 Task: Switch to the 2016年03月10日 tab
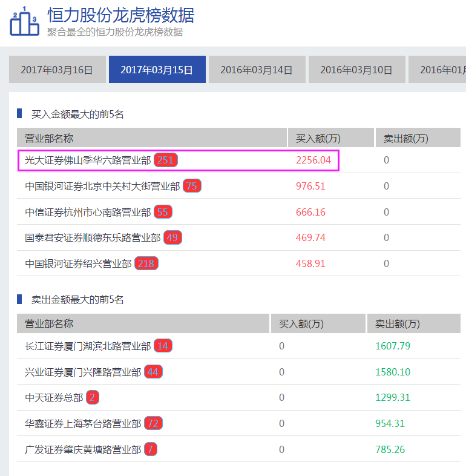pyautogui.click(x=356, y=70)
